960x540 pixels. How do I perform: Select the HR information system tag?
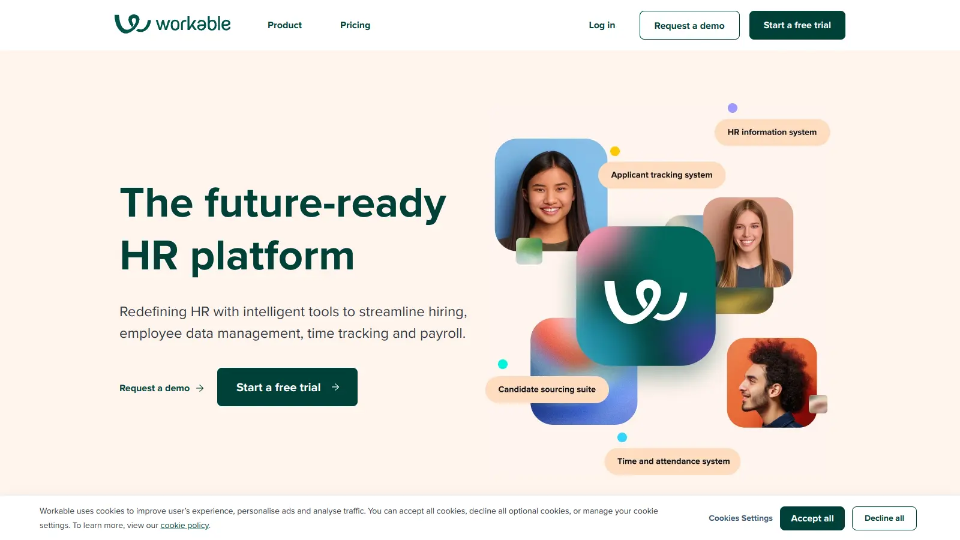(x=772, y=132)
